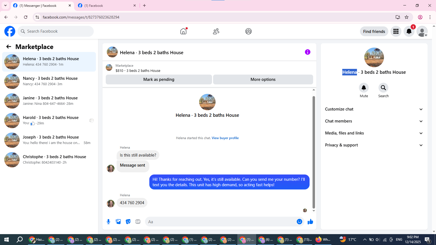Open Chrome profile icon in toolbar
This screenshot has height=245, width=436.
coord(420,17)
